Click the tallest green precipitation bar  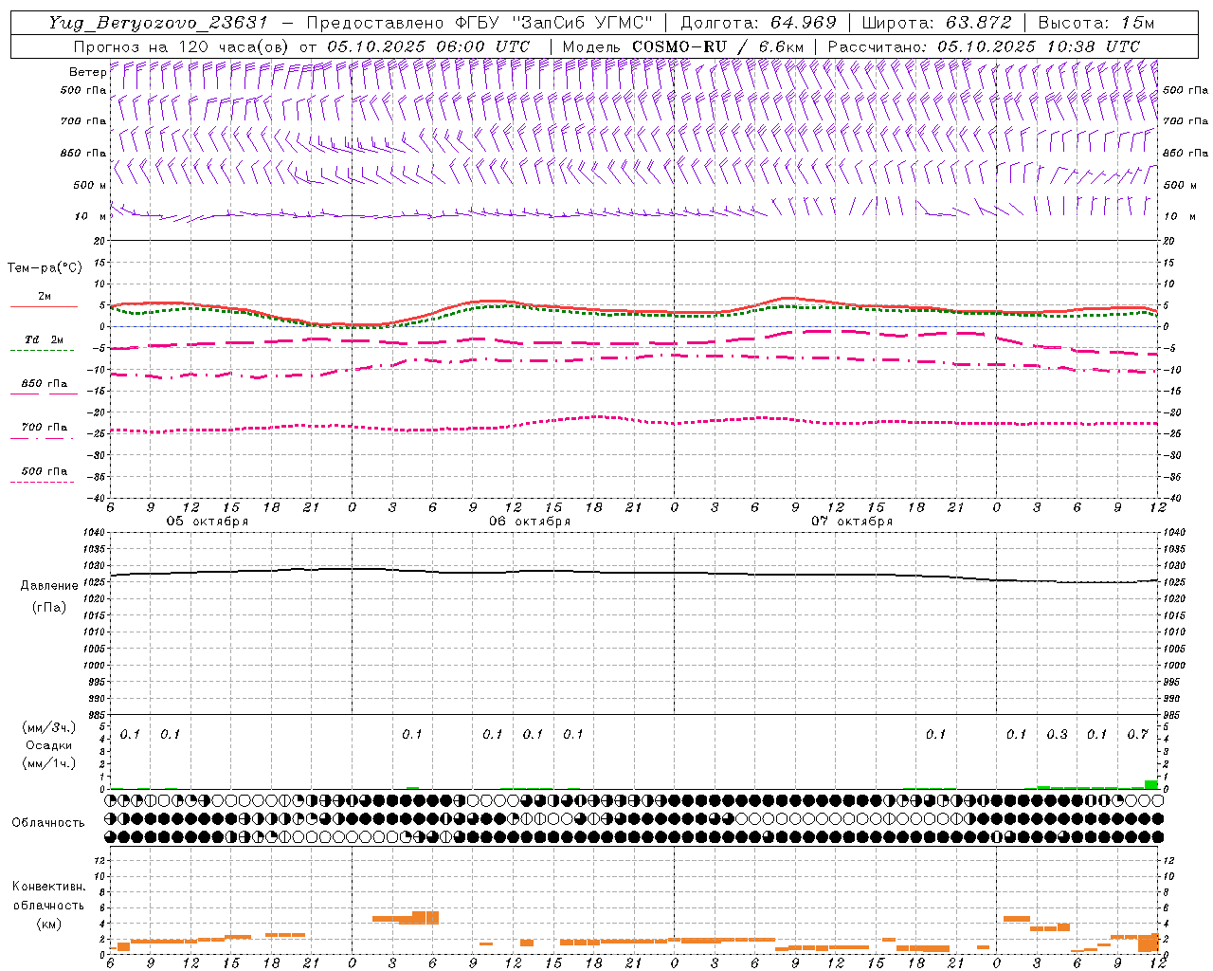[x=1150, y=784]
